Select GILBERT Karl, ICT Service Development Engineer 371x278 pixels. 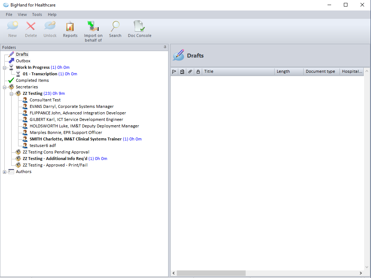point(76,119)
